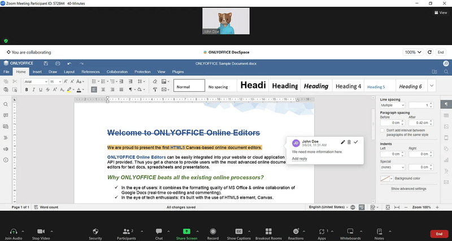Open English (United States) language dropdown
The height and width of the screenshot is (241, 452).
tap(328, 207)
